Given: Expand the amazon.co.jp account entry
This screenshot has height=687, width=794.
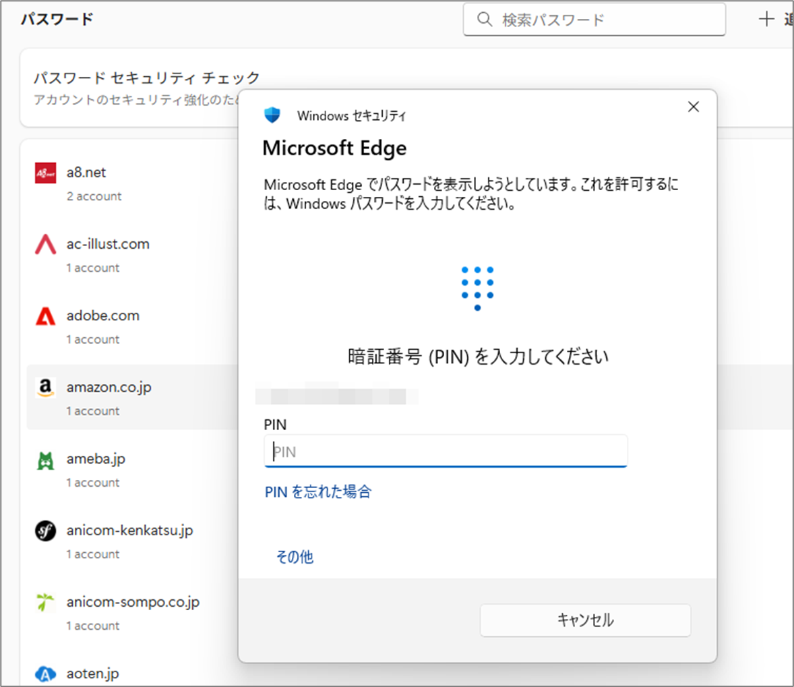Looking at the screenshot, I should point(109,387).
